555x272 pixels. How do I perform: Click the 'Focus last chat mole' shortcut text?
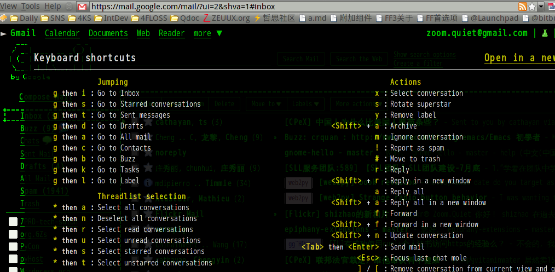point(428,258)
